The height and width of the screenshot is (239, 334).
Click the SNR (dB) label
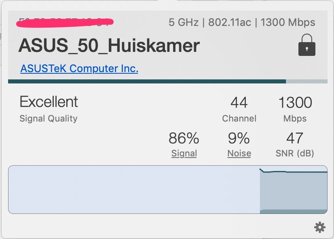pyautogui.click(x=295, y=153)
